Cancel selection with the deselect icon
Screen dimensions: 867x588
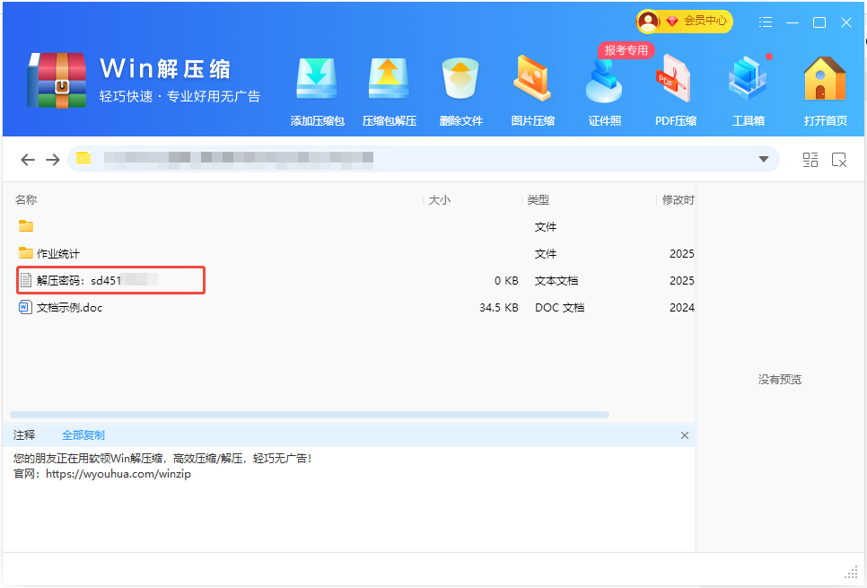[x=840, y=159]
